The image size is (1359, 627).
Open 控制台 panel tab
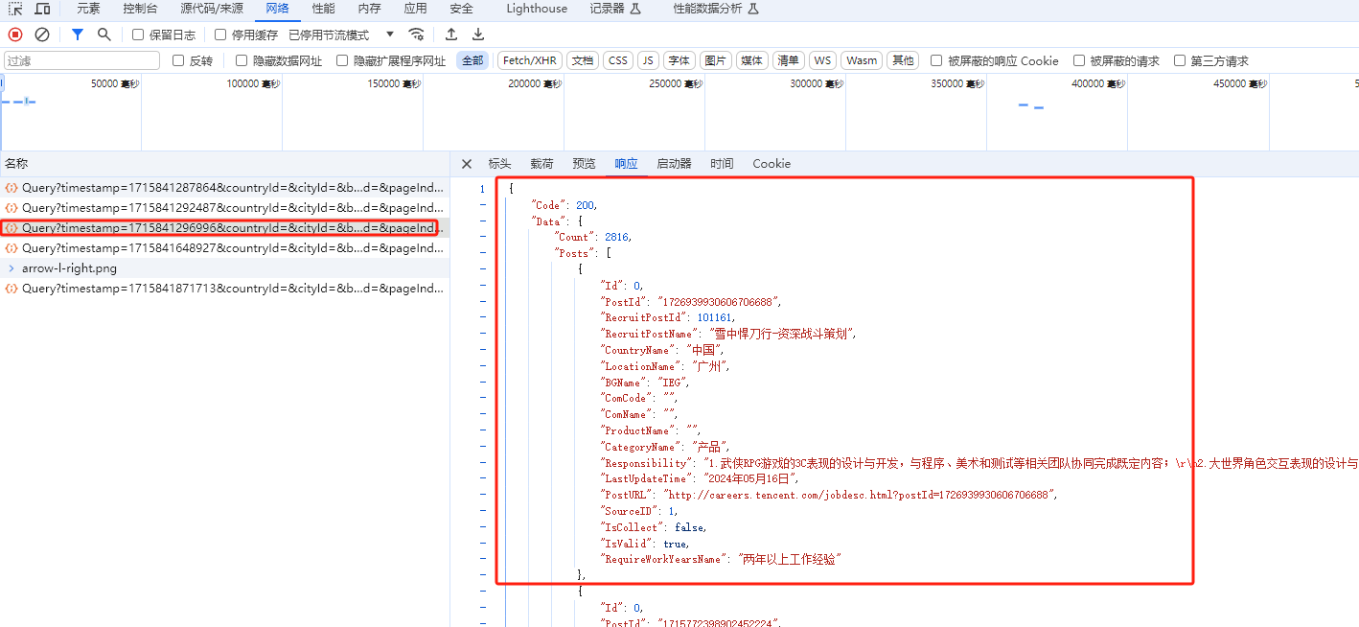[140, 9]
